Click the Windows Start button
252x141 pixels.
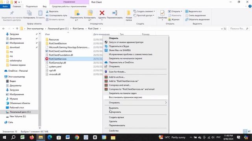point(4,137)
